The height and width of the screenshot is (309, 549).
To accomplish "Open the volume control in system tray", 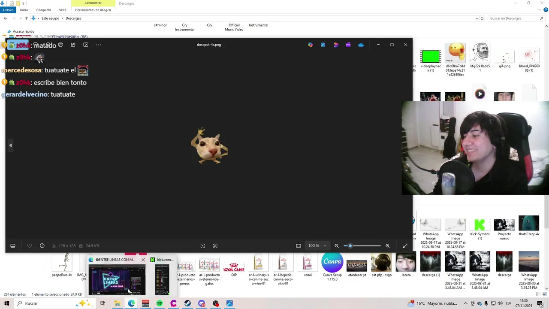I will (501, 303).
